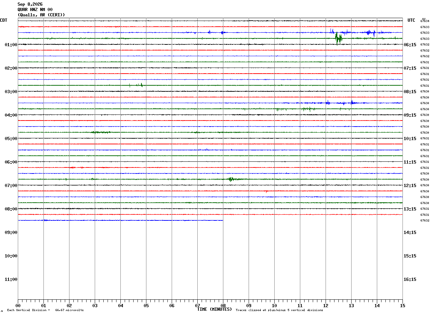Select the green wiggle near minute 8
Screen dimensions: 431x315
[x=231, y=179]
